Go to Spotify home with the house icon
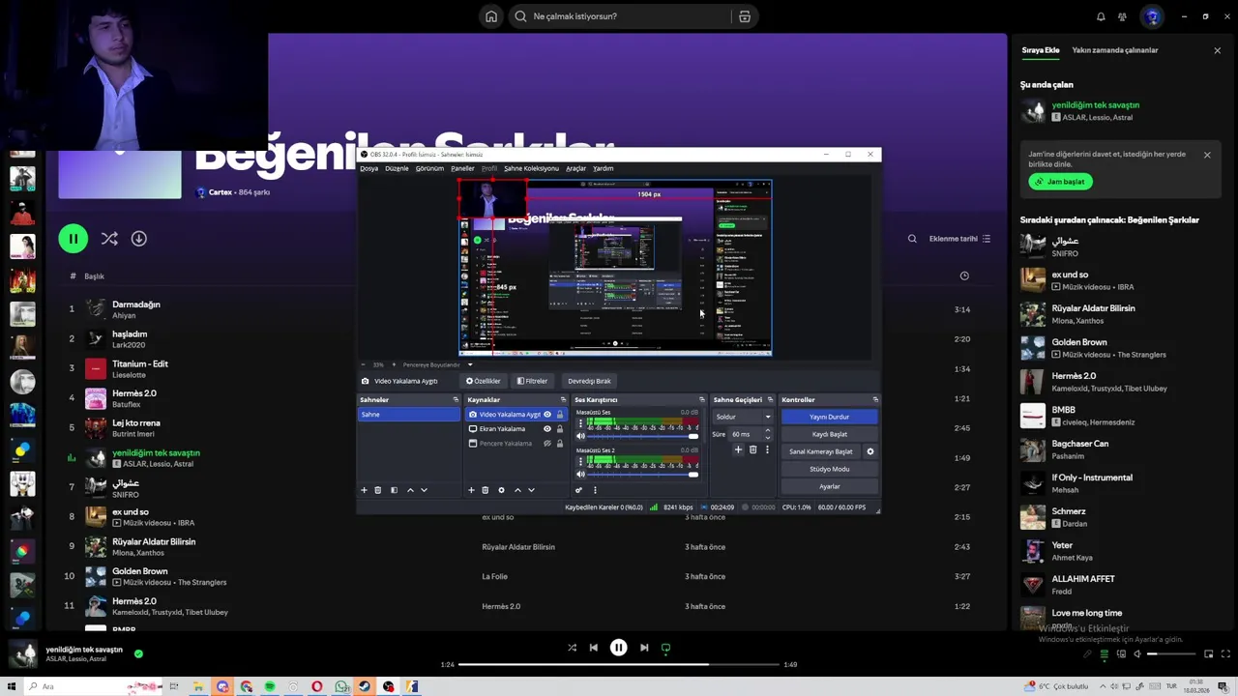This screenshot has height=696, width=1238. click(491, 16)
